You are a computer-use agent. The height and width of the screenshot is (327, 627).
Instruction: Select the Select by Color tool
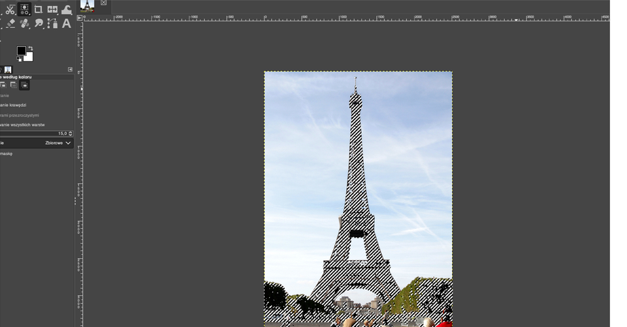tap(24, 10)
